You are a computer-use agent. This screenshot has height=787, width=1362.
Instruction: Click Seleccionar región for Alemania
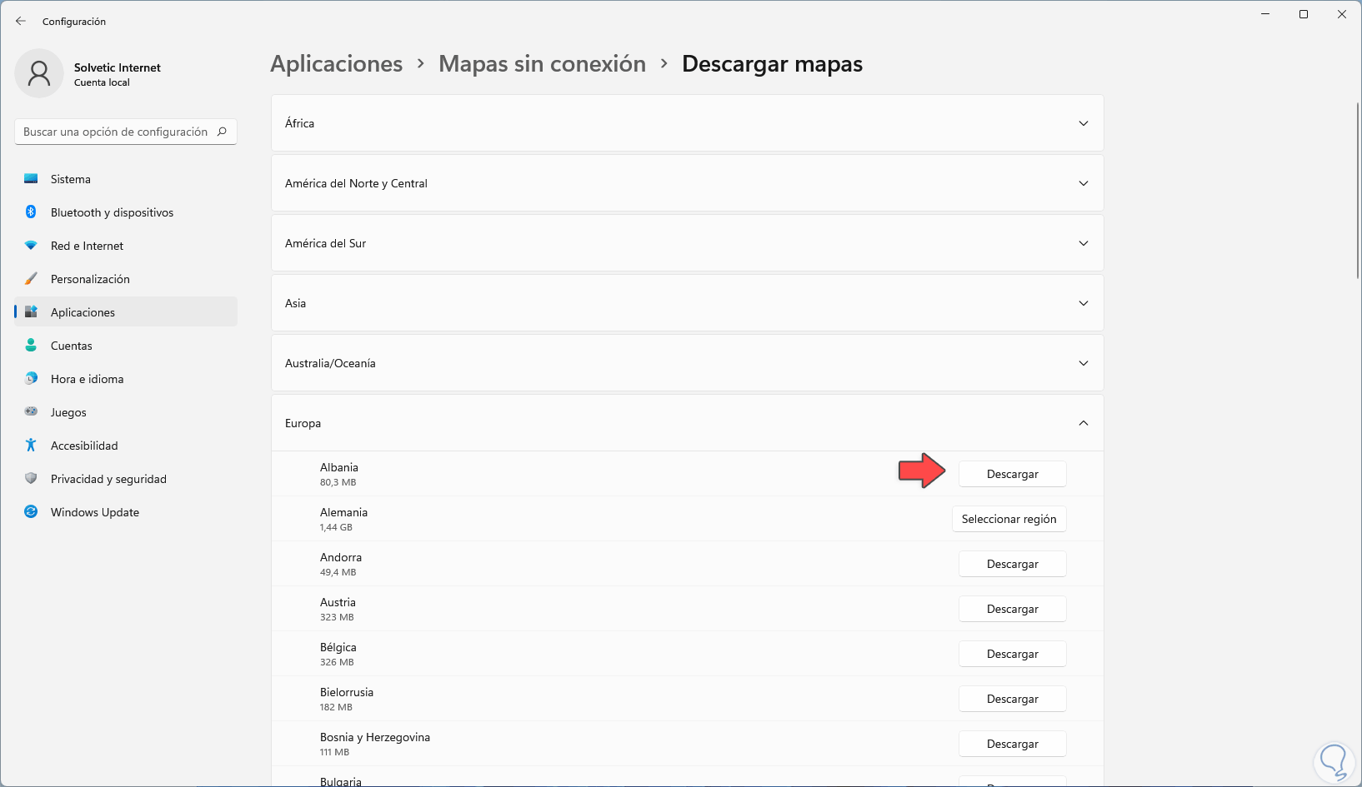1009,519
